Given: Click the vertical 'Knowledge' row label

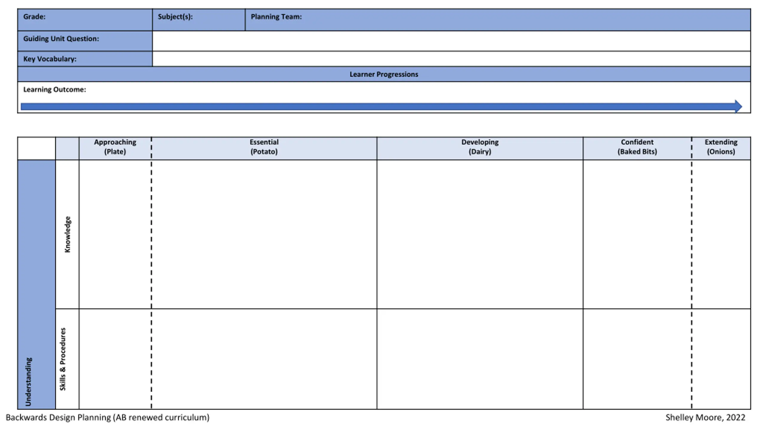Looking at the screenshot, I should [68, 234].
